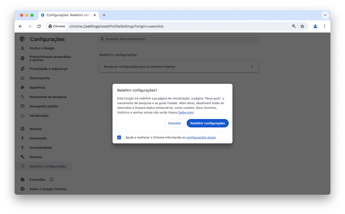The image size is (345, 214).
Task: Confirm with Redefinir configurações button
Action: 208,123
